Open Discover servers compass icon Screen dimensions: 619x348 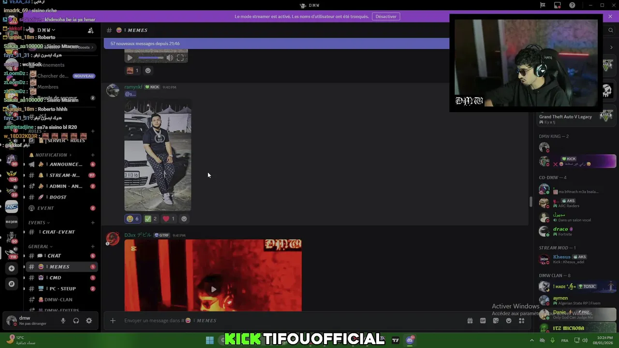pyautogui.click(x=12, y=284)
